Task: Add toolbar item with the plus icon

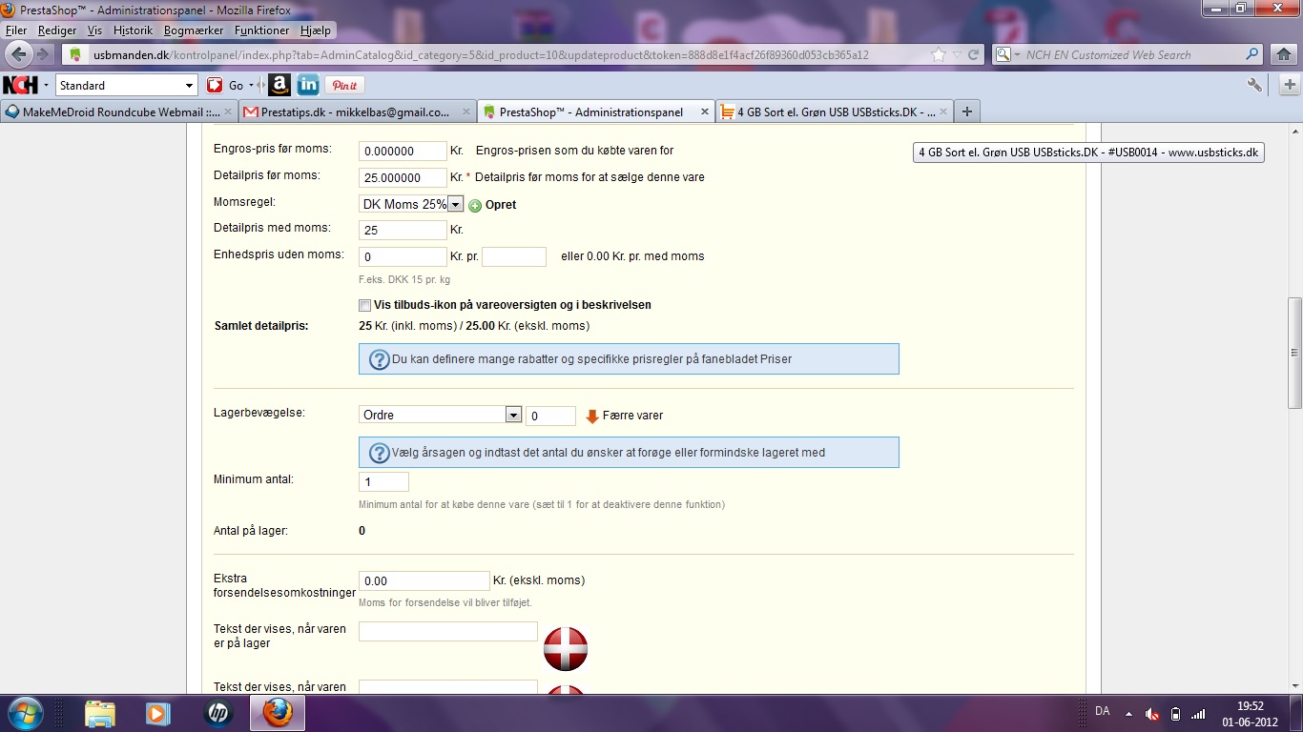Action: [x=1290, y=85]
